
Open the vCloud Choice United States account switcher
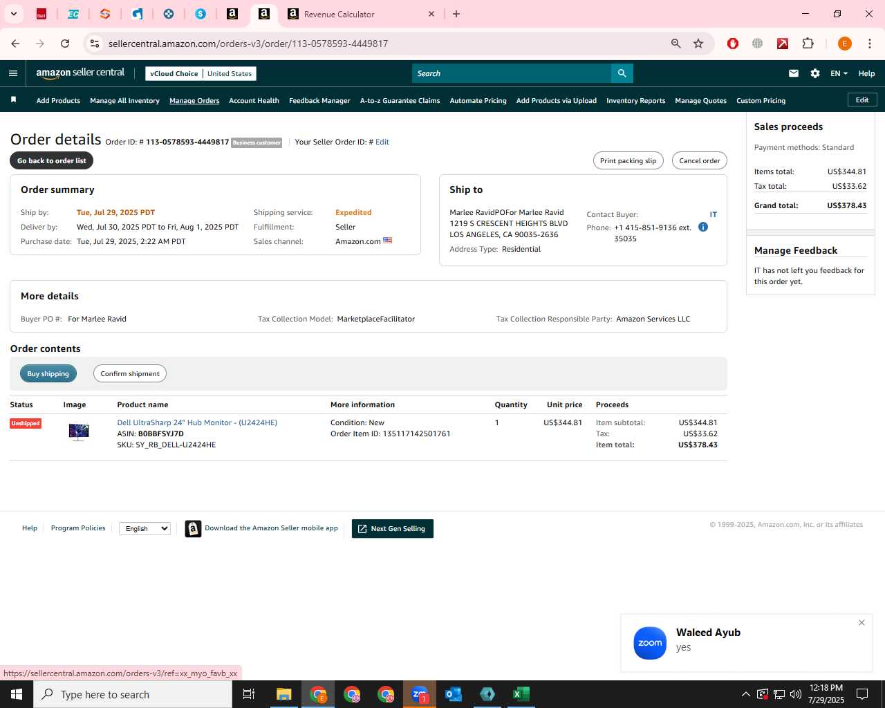click(201, 73)
